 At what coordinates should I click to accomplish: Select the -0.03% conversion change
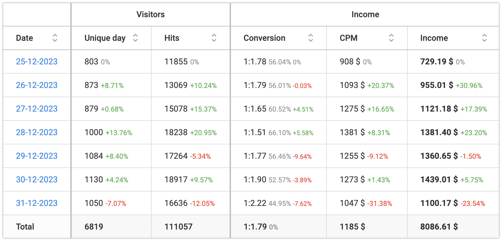coord(302,86)
